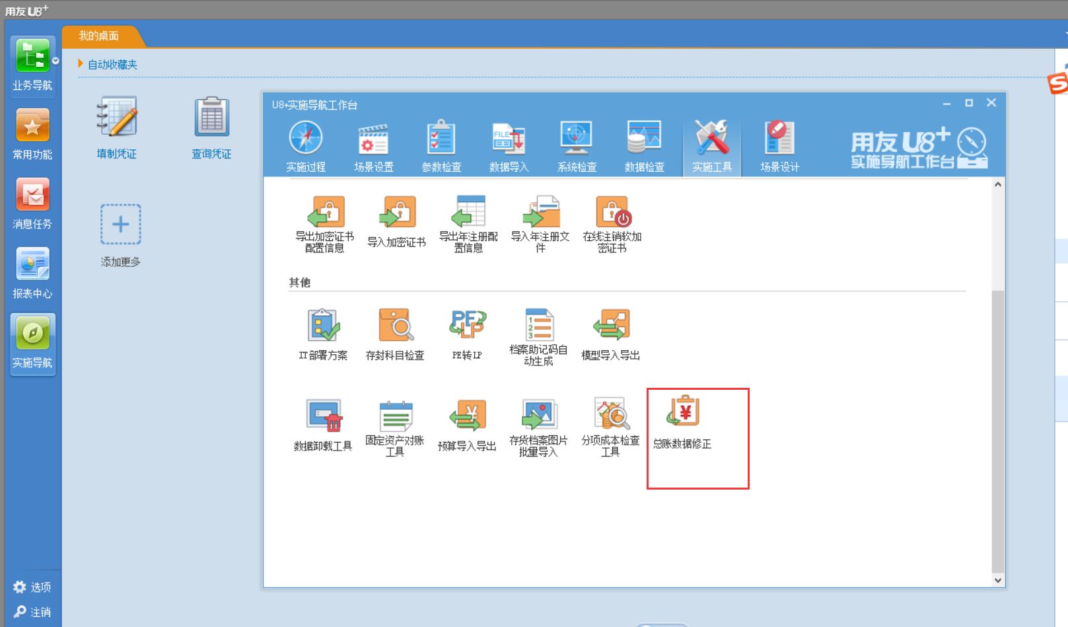Screen dimensions: 1068x627
Task: Open 分项成本检查工具
Action: coord(610,427)
